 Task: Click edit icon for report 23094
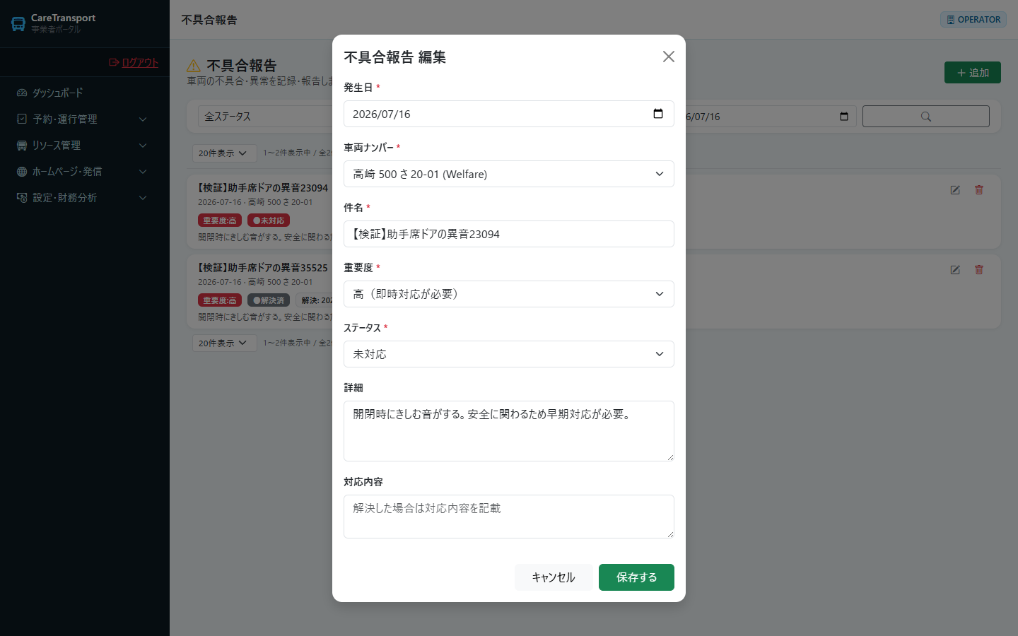955,190
